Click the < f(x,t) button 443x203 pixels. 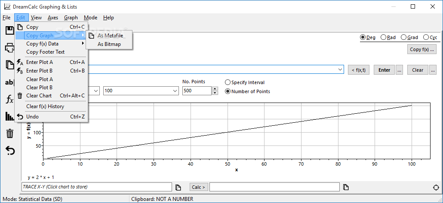point(359,70)
